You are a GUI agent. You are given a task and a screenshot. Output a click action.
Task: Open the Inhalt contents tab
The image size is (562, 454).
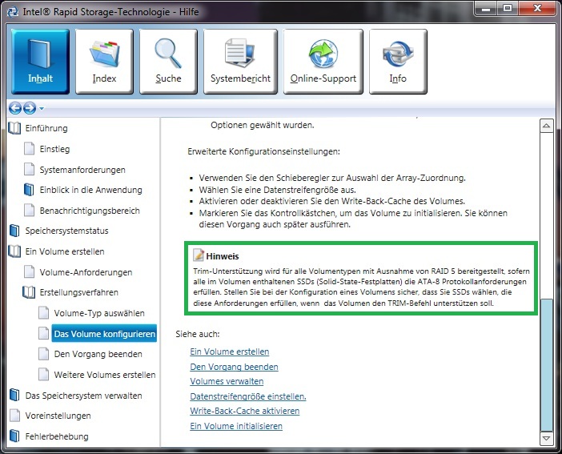click(40, 62)
